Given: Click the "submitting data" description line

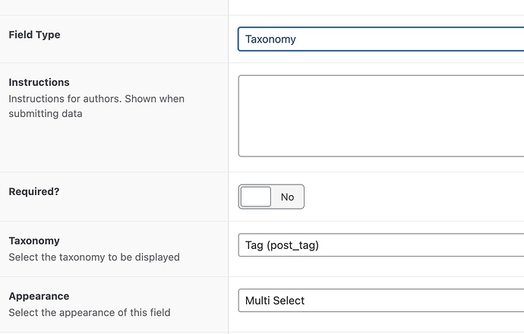Looking at the screenshot, I should tap(45, 114).
